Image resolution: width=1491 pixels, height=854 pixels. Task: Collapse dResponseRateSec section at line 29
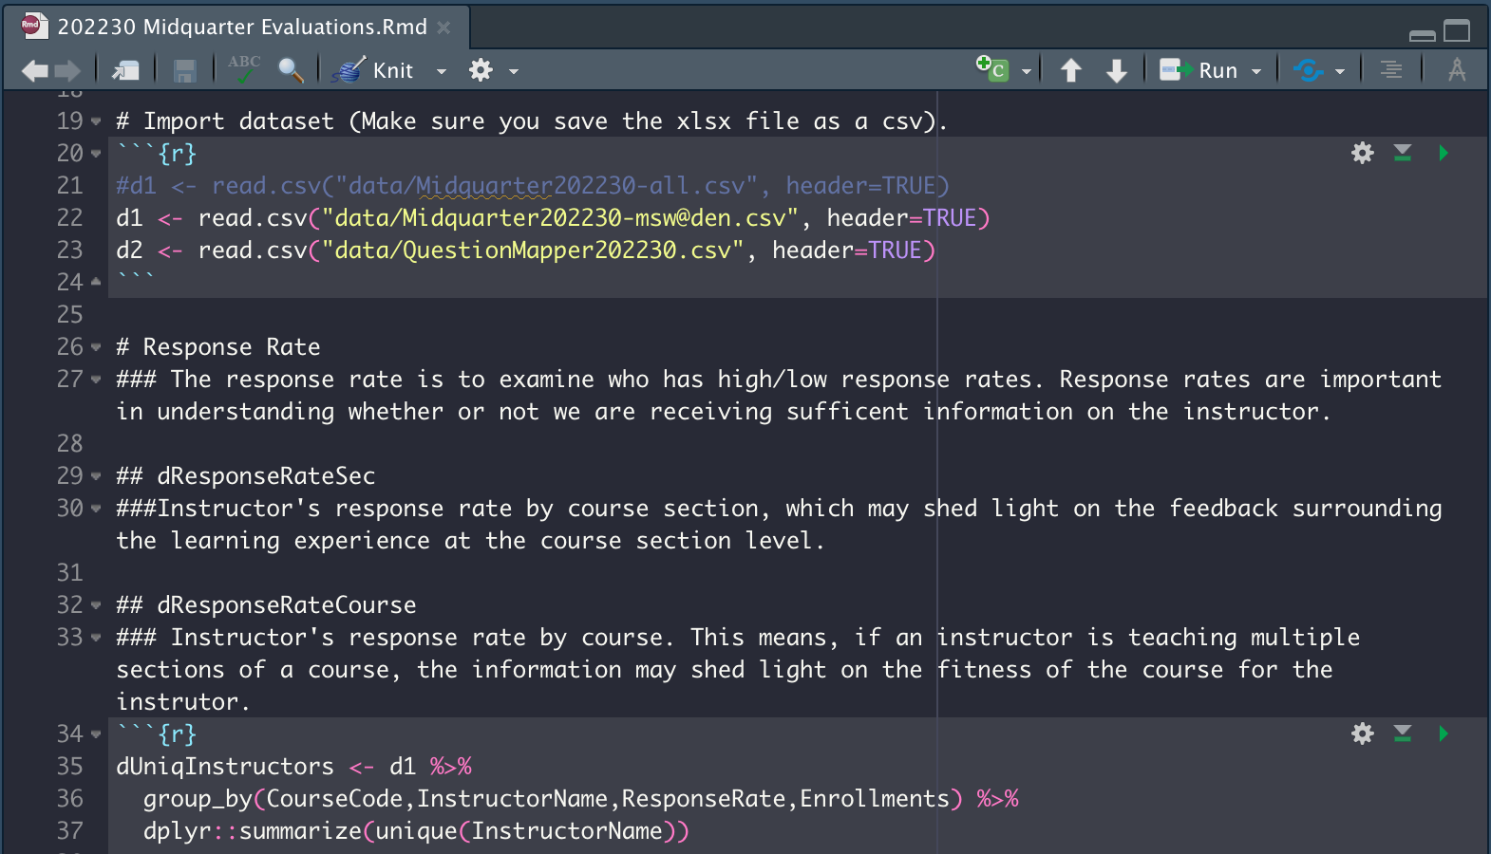coord(96,476)
